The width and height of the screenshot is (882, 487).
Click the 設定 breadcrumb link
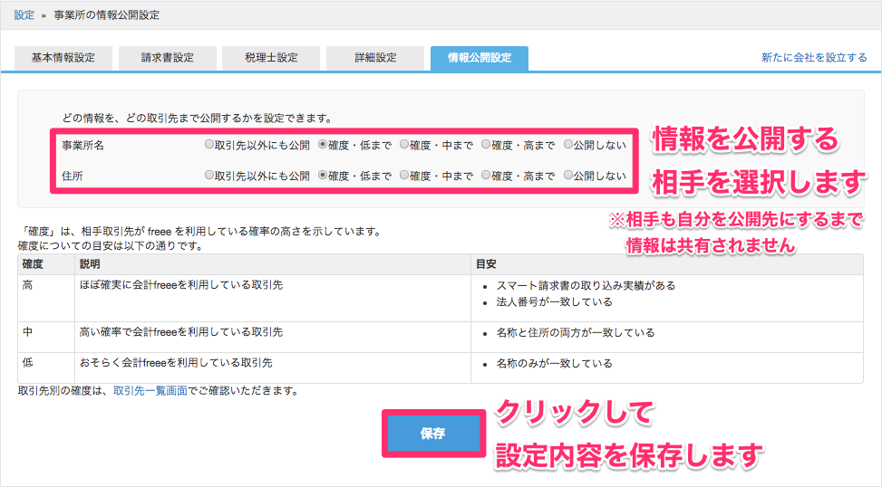pyautogui.click(x=24, y=14)
